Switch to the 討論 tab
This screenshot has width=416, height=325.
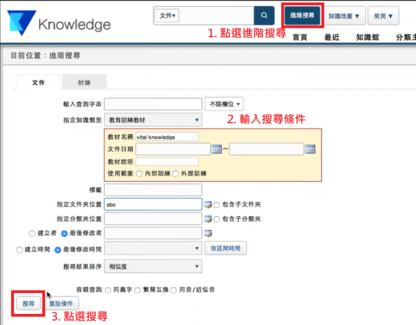84,82
